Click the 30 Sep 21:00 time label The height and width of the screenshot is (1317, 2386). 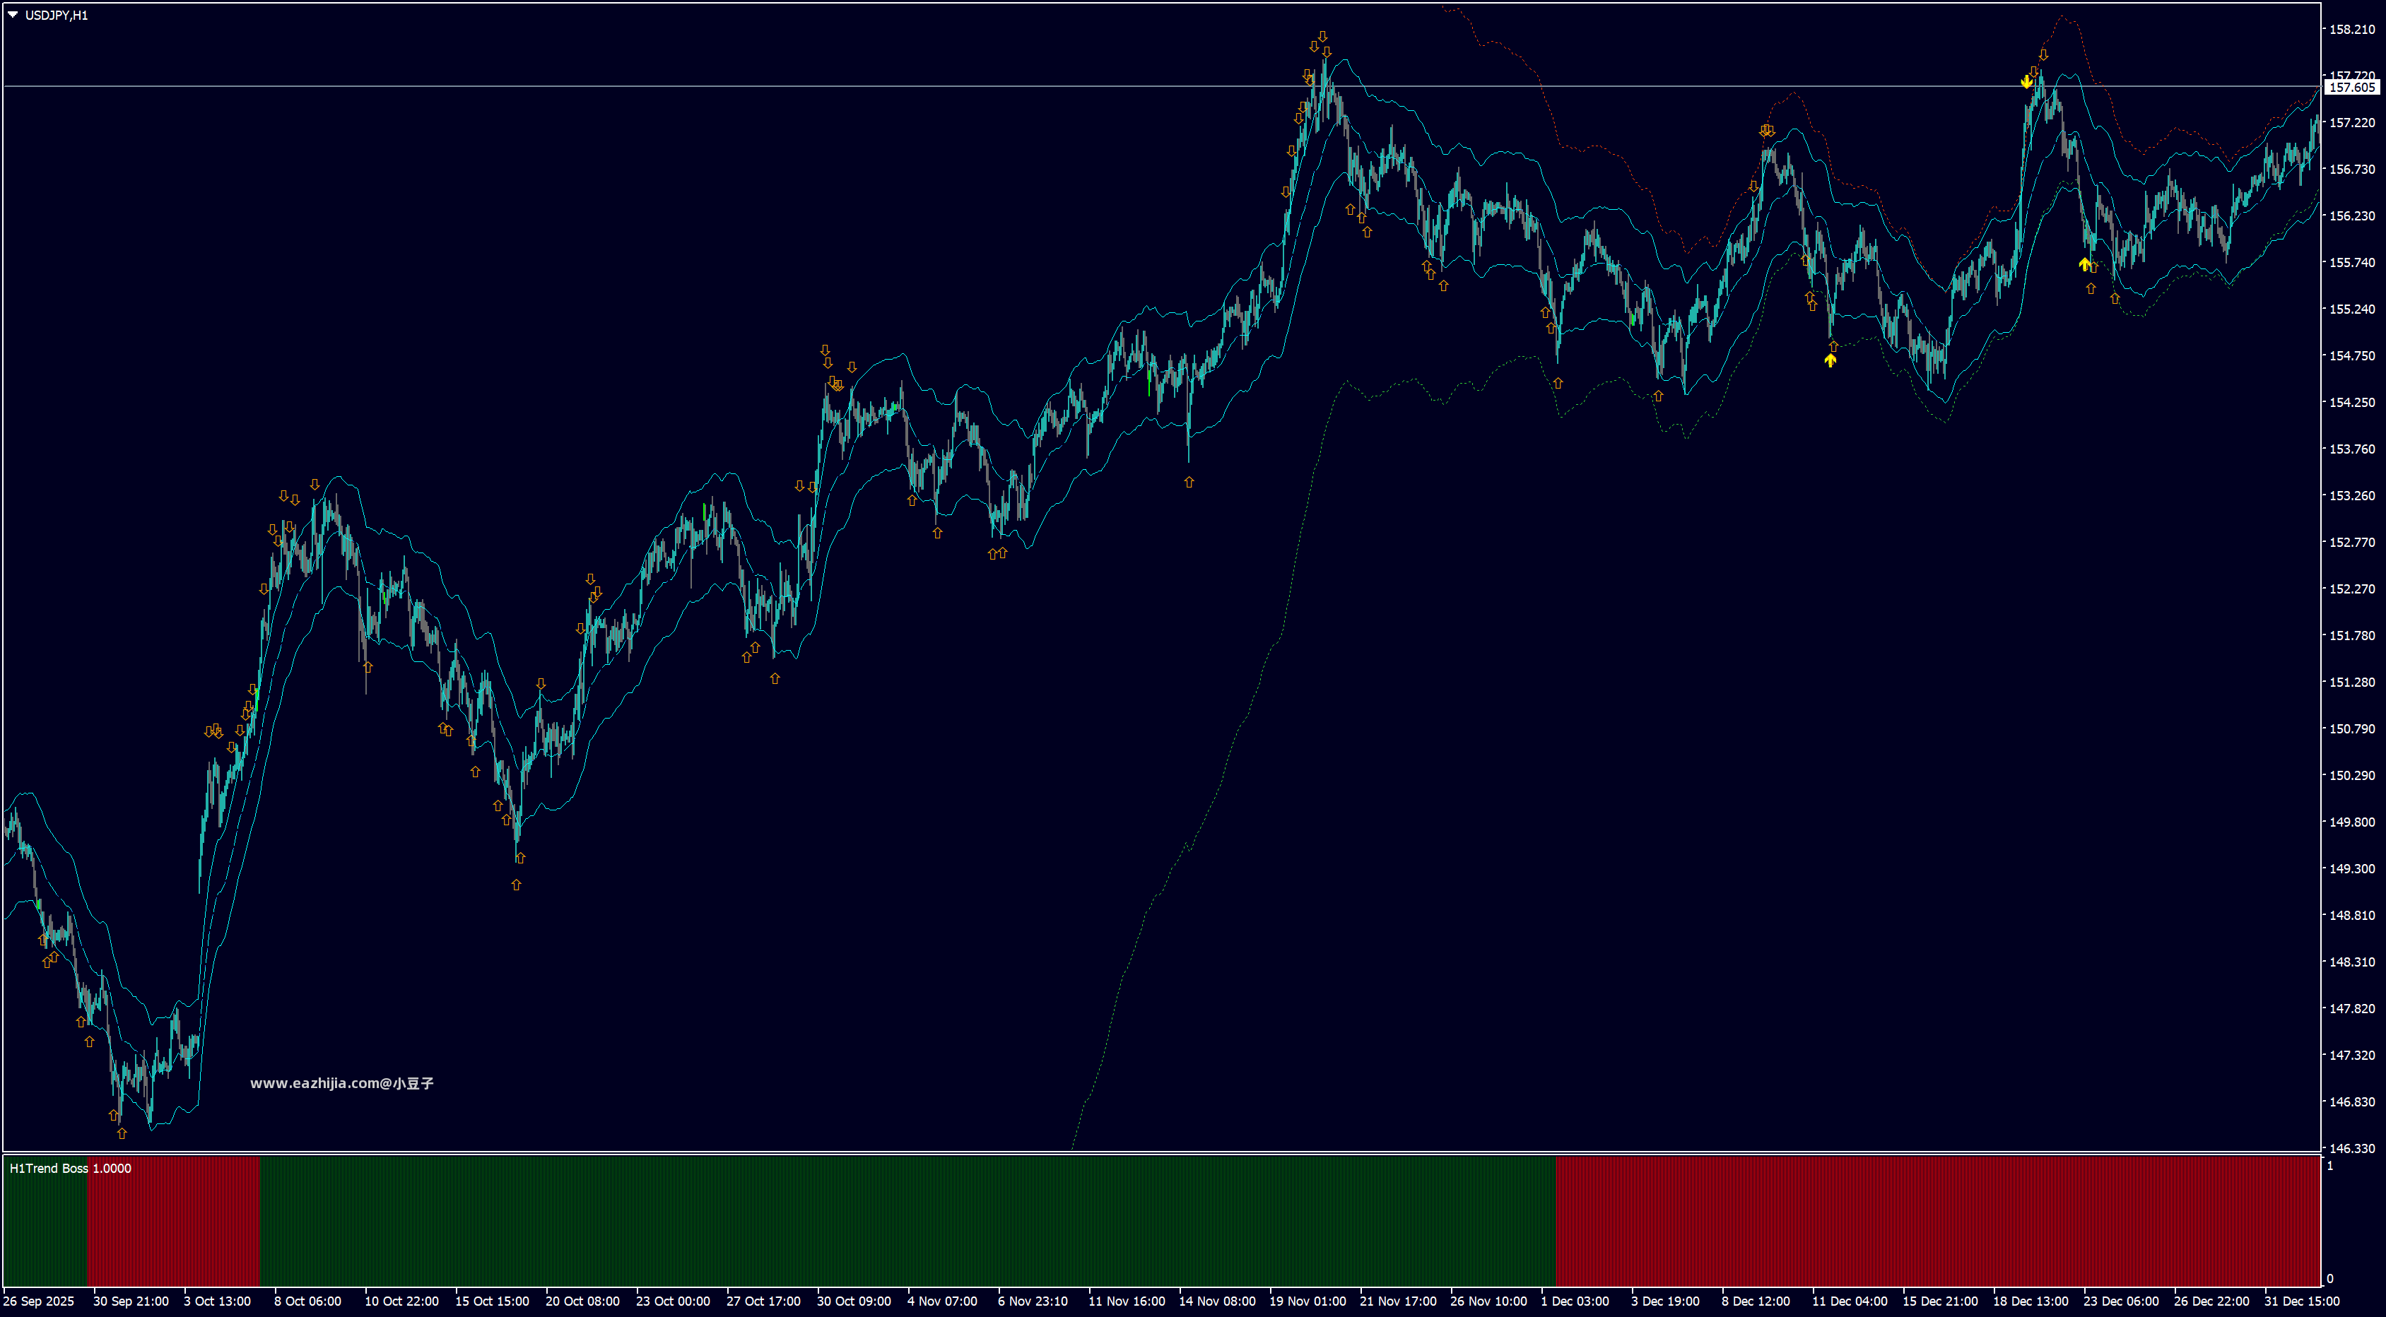pos(131,1301)
